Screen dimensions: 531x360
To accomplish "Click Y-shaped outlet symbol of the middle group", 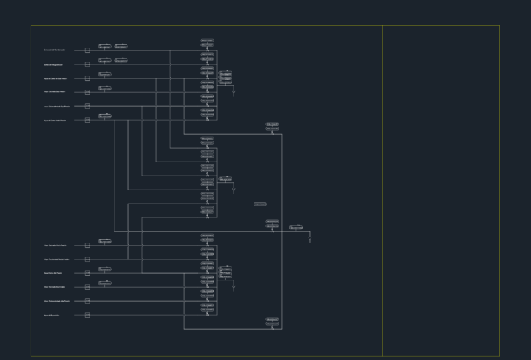I will point(234,190).
